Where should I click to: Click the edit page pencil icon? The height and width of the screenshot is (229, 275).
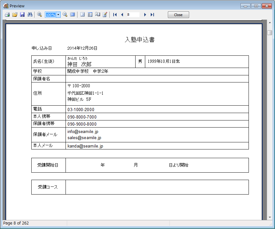(105, 15)
